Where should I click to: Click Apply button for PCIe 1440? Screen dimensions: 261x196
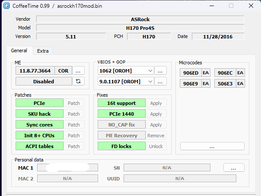(x=156, y=114)
